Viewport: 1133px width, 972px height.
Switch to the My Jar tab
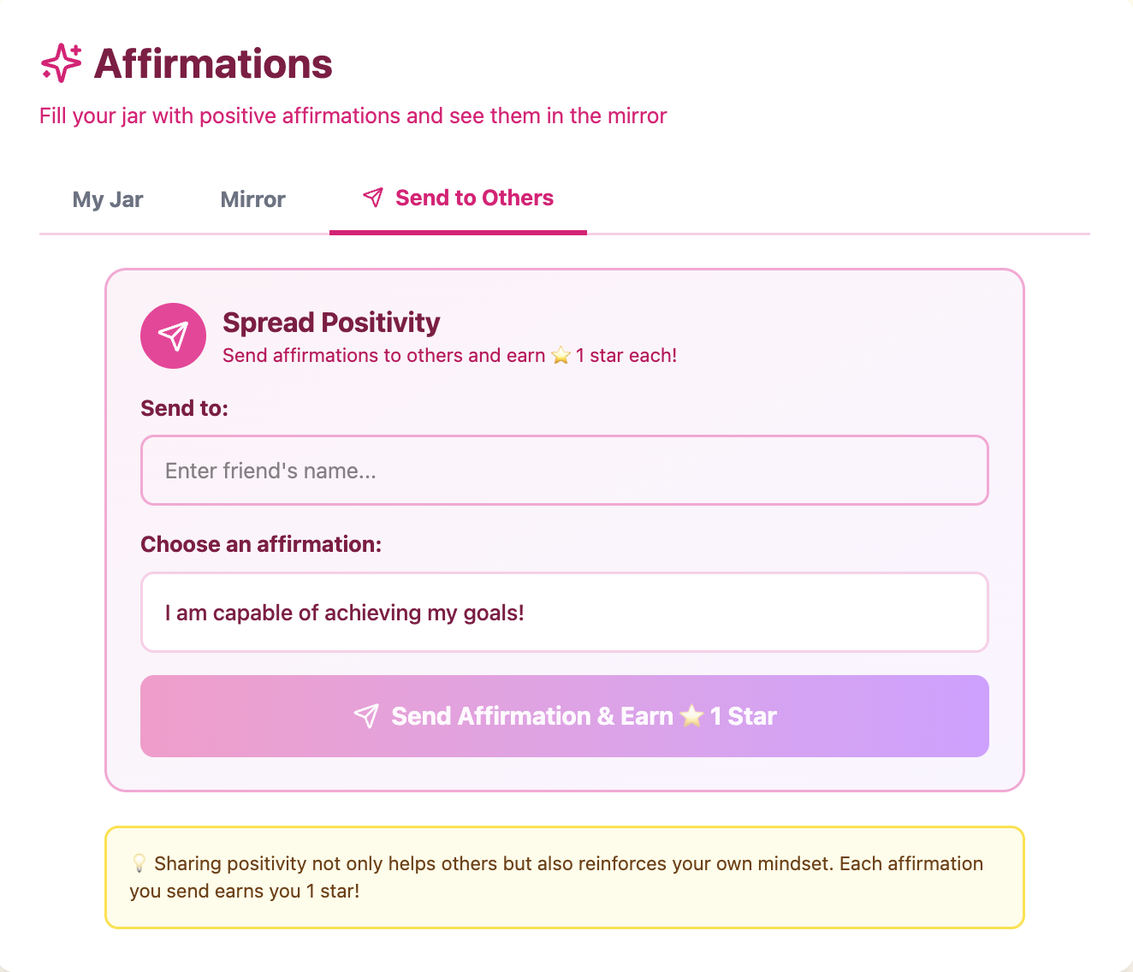click(108, 199)
